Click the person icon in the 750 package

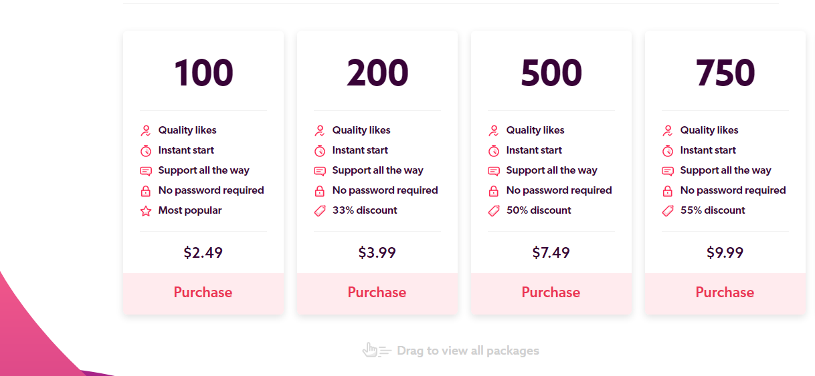(x=668, y=131)
